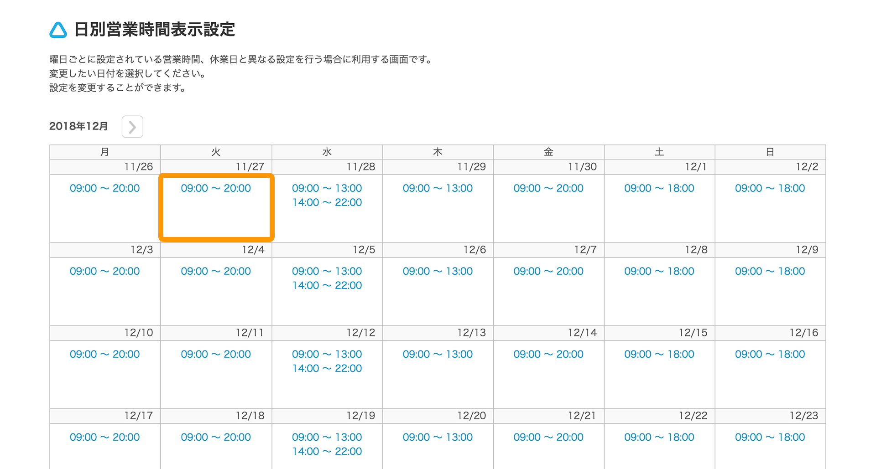Click the 11/29 date label

(x=471, y=167)
